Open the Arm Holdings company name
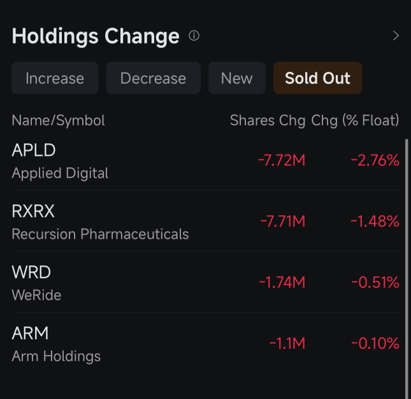The width and height of the screenshot is (411, 399). click(56, 356)
